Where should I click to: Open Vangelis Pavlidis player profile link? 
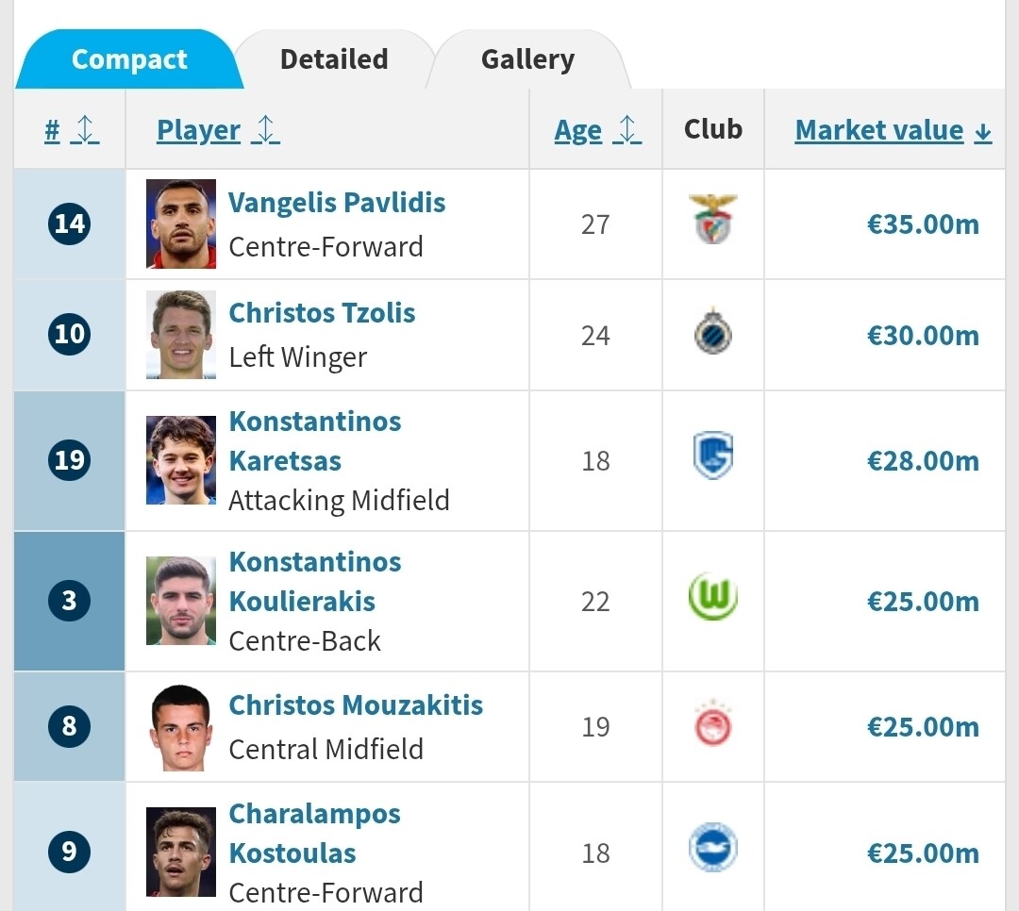click(x=337, y=203)
